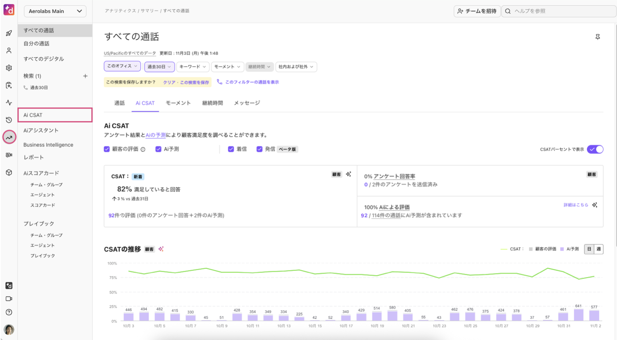The height and width of the screenshot is (340, 617).
Task: Switch off CSATパーセントで表示 toggle
Action: (595, 149)
